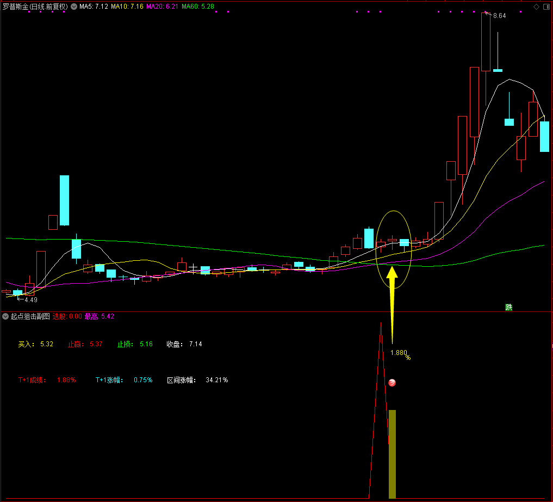Toggle the side panel layout icon

click(546, 7)
